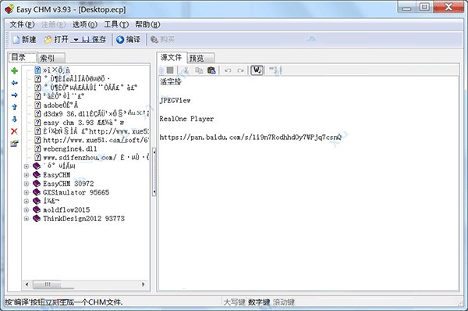Expand the moldflow2015 node
The image size is (468, 311).
pyautogui.click(x=27, y=210)
